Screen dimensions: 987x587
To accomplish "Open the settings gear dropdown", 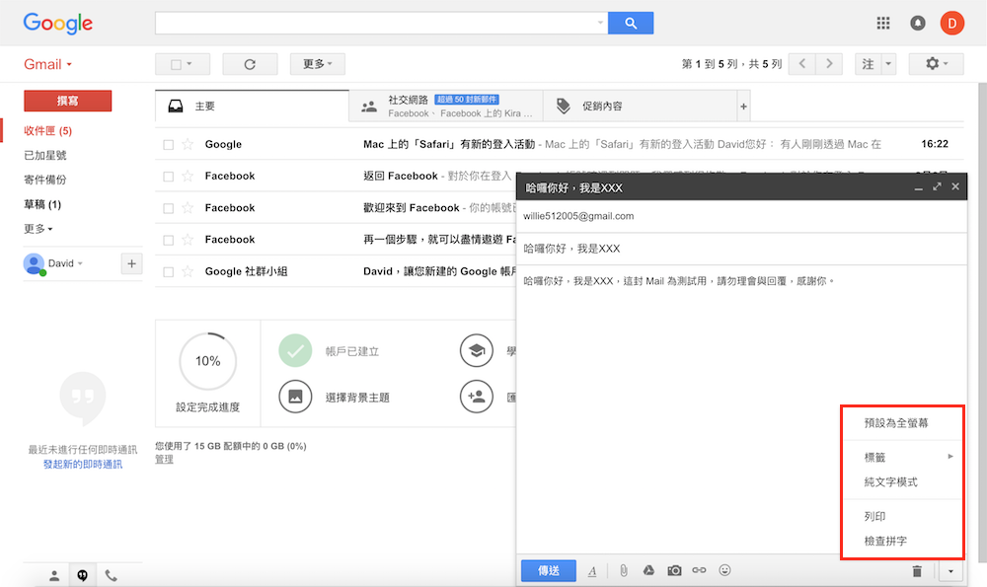I will (936, 64).
